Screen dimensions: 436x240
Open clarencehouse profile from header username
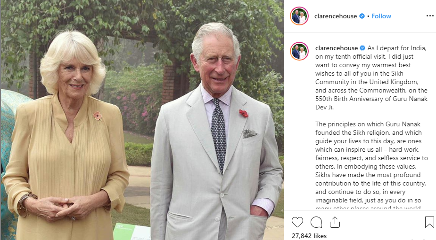pyautogui.click(x=335, y=16)
